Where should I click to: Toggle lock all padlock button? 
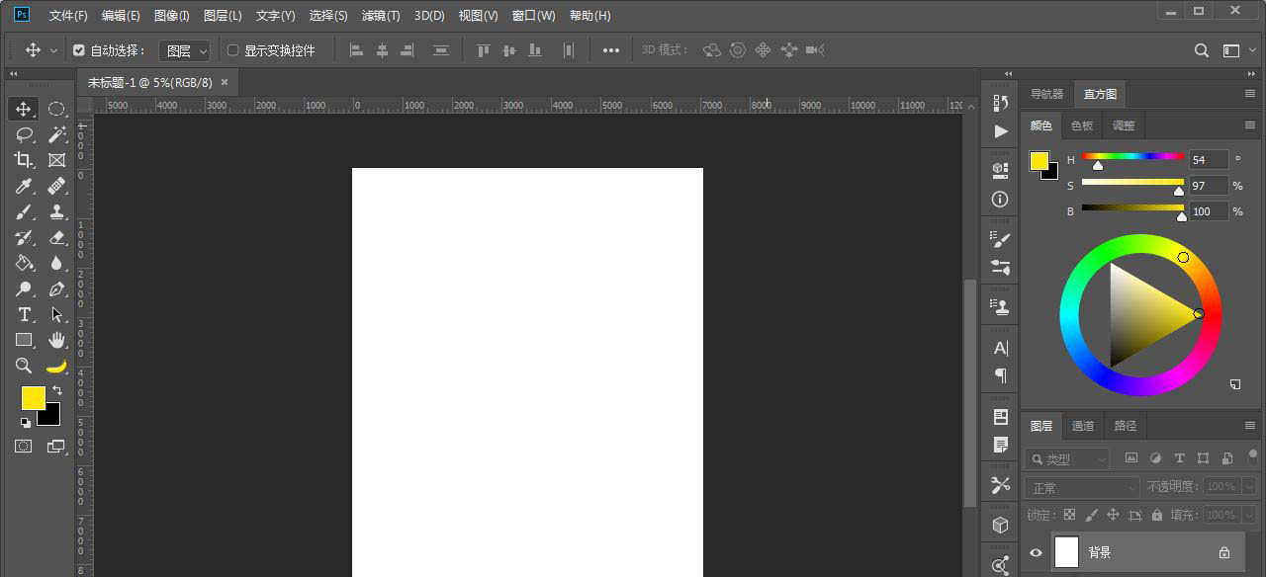click(1156, 515)
